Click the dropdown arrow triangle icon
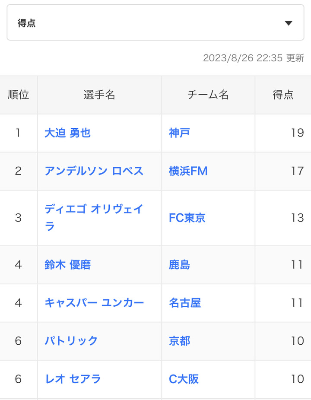 click(x=289, y=23)
